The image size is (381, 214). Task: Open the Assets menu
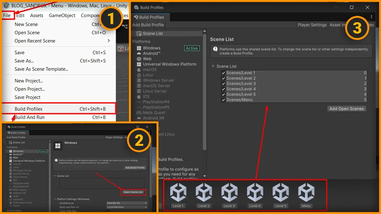(x=37, y=15)
